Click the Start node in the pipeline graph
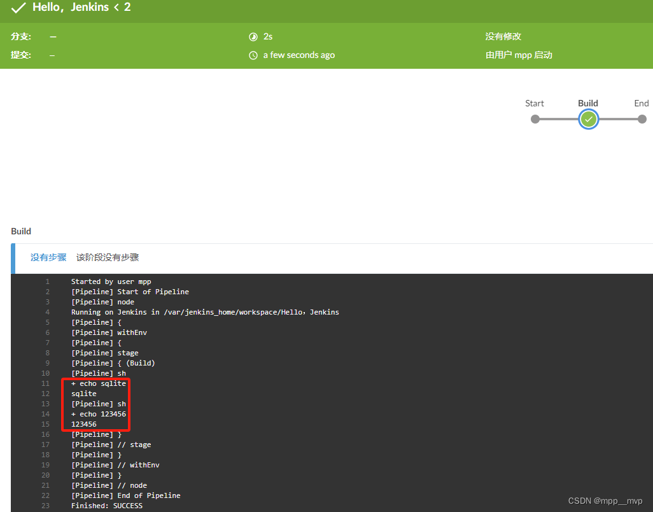 click(535, 119)
